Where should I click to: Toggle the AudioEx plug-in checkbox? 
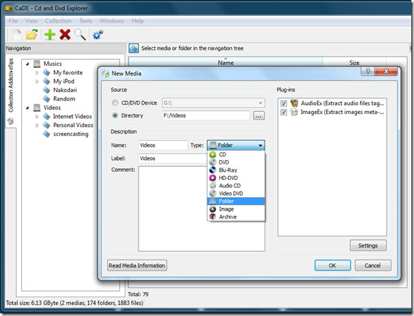(284, 103)
